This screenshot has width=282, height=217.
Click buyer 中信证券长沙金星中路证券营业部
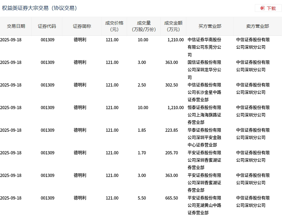[204, 92]
